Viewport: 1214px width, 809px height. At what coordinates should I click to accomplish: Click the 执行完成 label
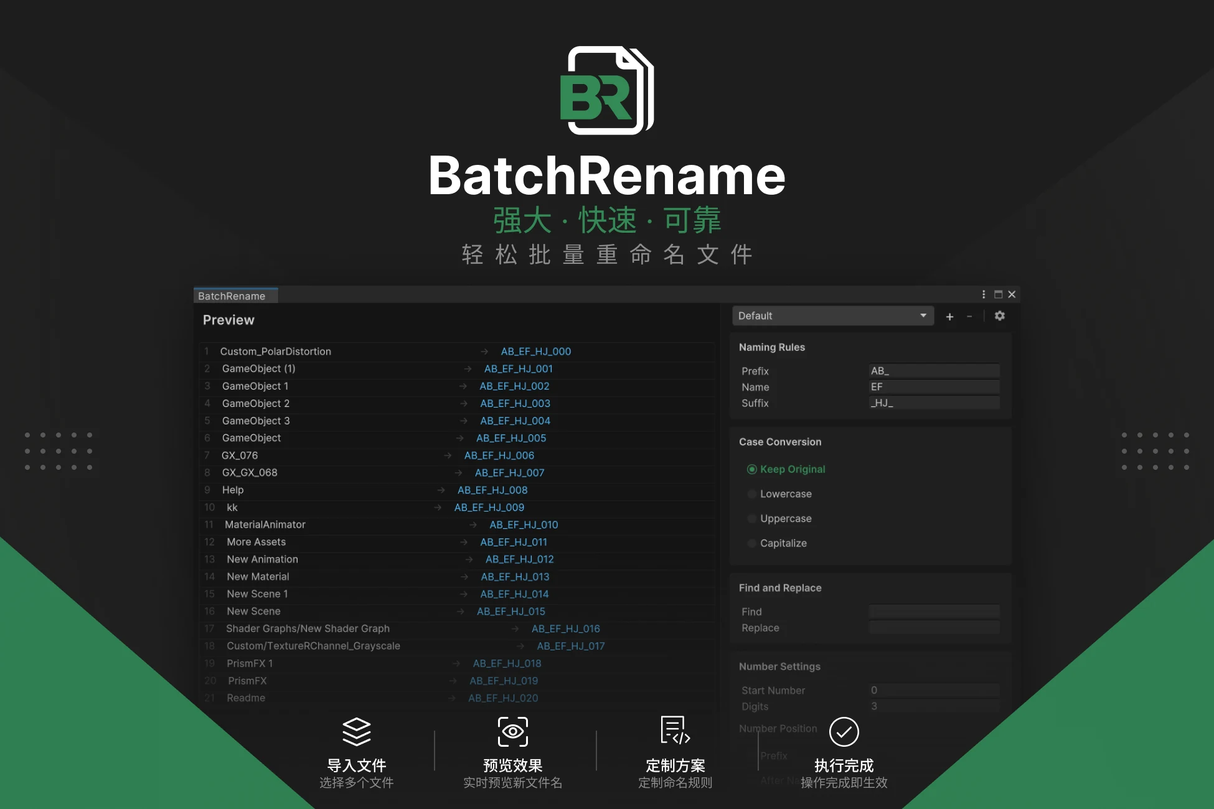point(844,765)
